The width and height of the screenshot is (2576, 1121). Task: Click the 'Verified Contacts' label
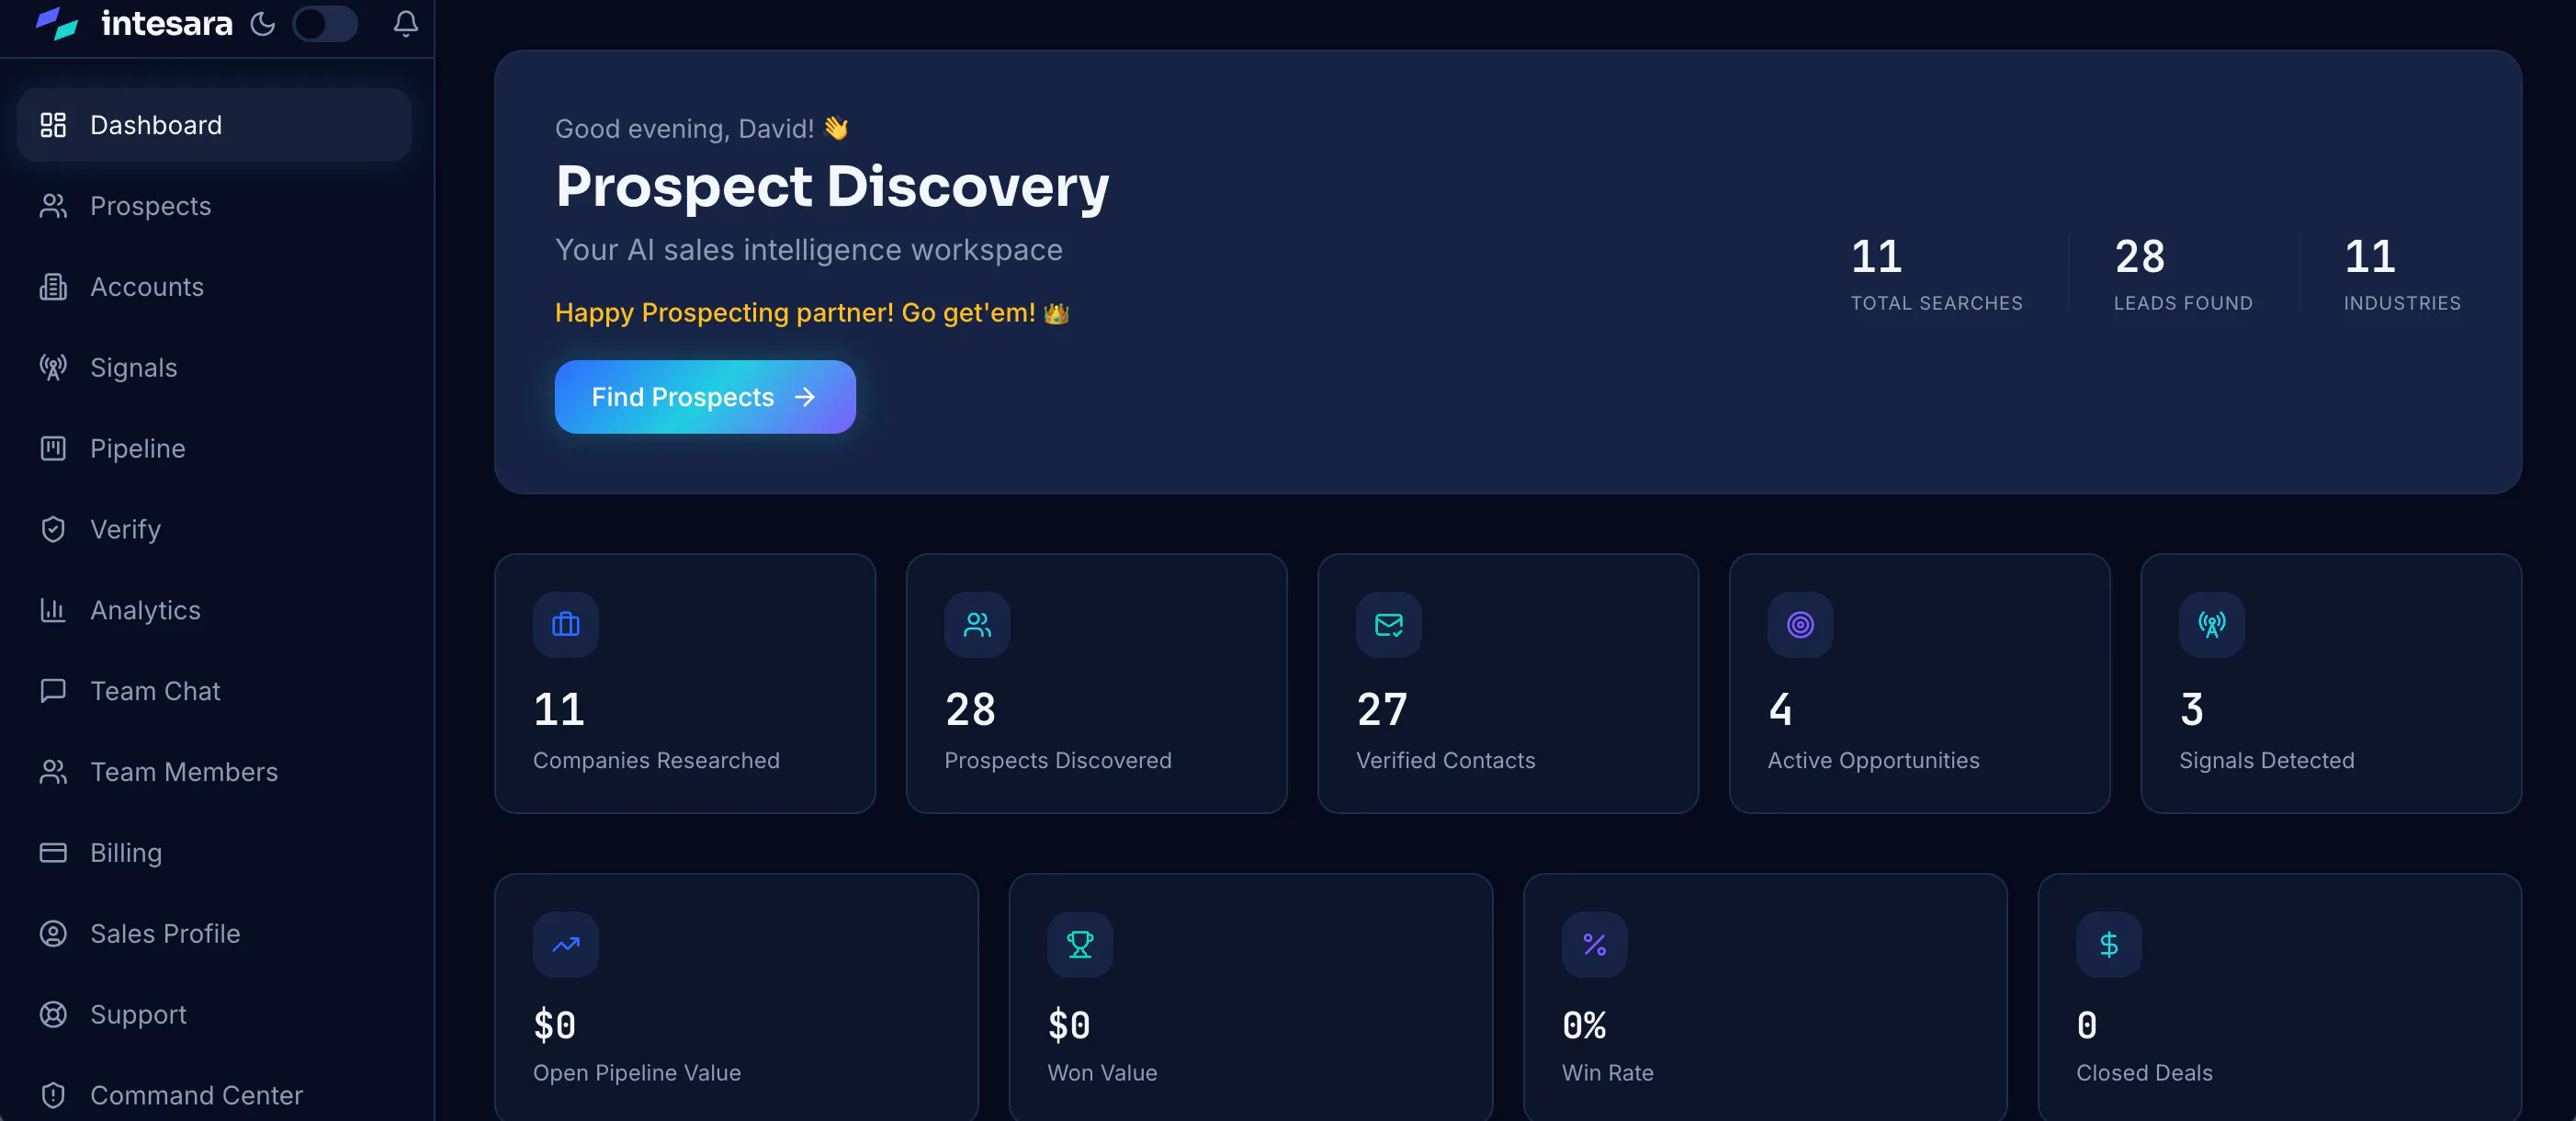click(1445, 761)
